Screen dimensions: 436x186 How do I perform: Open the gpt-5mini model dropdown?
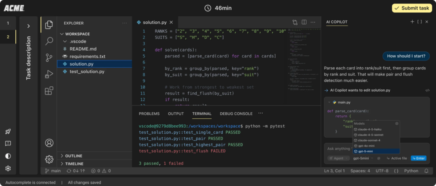(x=363, y=158)
